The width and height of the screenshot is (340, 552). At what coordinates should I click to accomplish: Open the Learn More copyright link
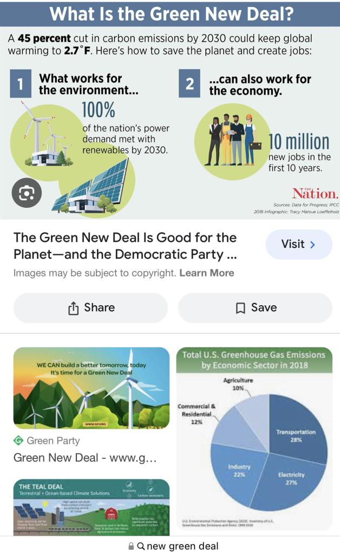207,273
